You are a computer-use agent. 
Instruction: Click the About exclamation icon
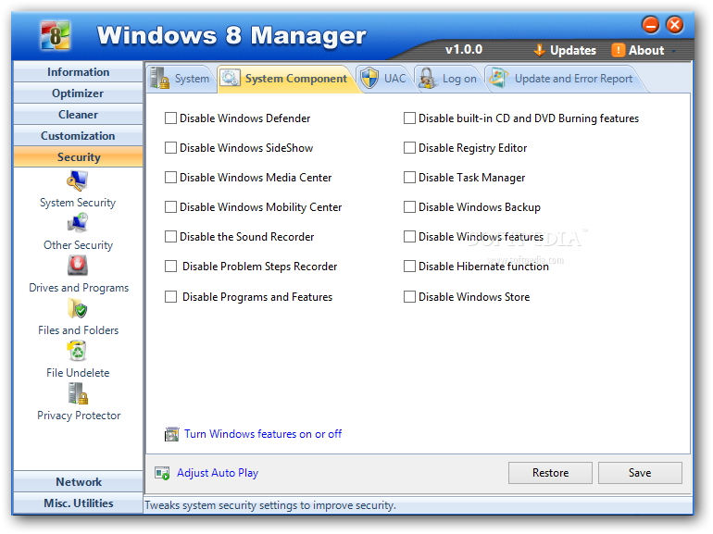pos(618,50)
